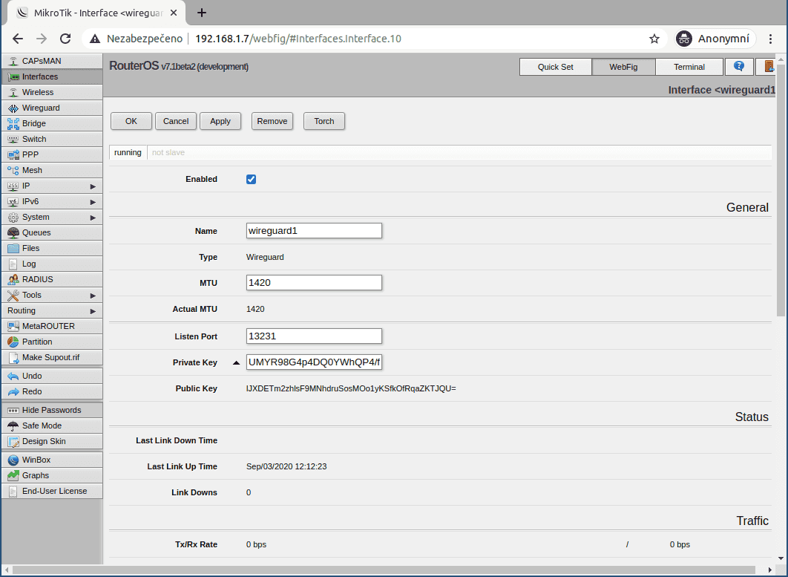Click the OK button

pyautogui.click(x=131, y=121)
